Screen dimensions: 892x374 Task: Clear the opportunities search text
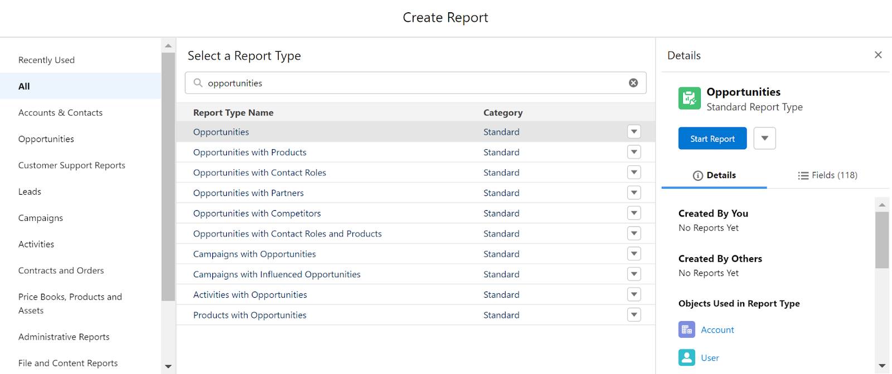(633, 83)
